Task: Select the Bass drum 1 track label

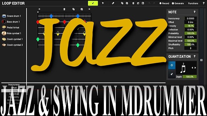Action: (x=13, y=22)
